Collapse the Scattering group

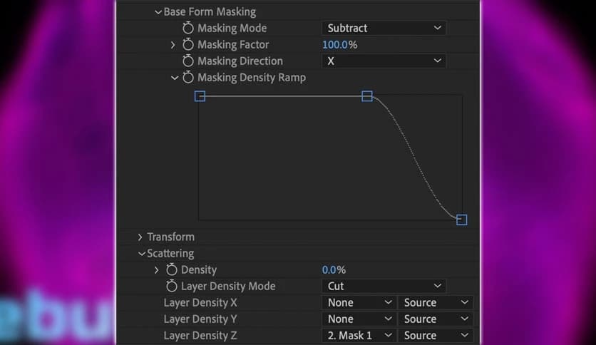point(142,254)
